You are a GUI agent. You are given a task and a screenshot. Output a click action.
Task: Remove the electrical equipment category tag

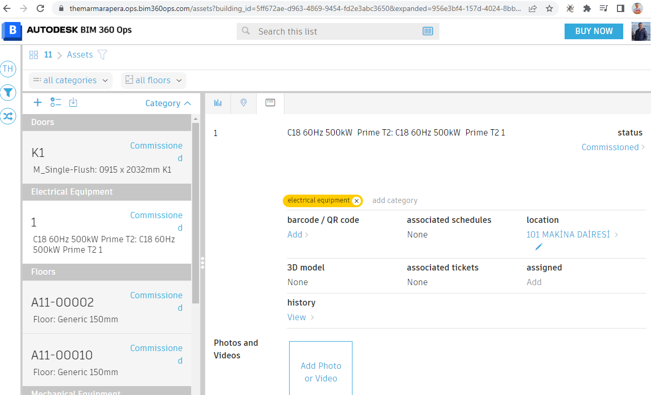(x=357, y=200)
